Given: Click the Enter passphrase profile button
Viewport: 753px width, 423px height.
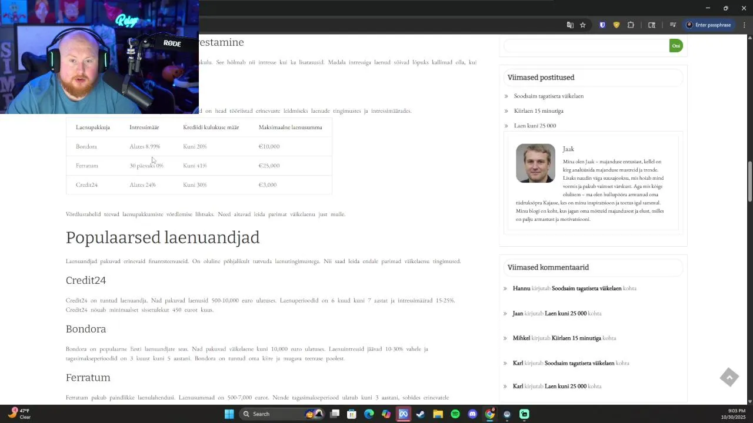Looking at the screenshot, I should point(708,25).
